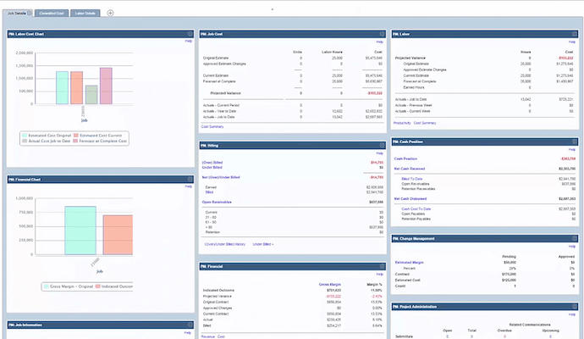Open the PM Labor Cost Chart panel menu icon
This screenshot has height=339, width=584.
tap(190, 34)
